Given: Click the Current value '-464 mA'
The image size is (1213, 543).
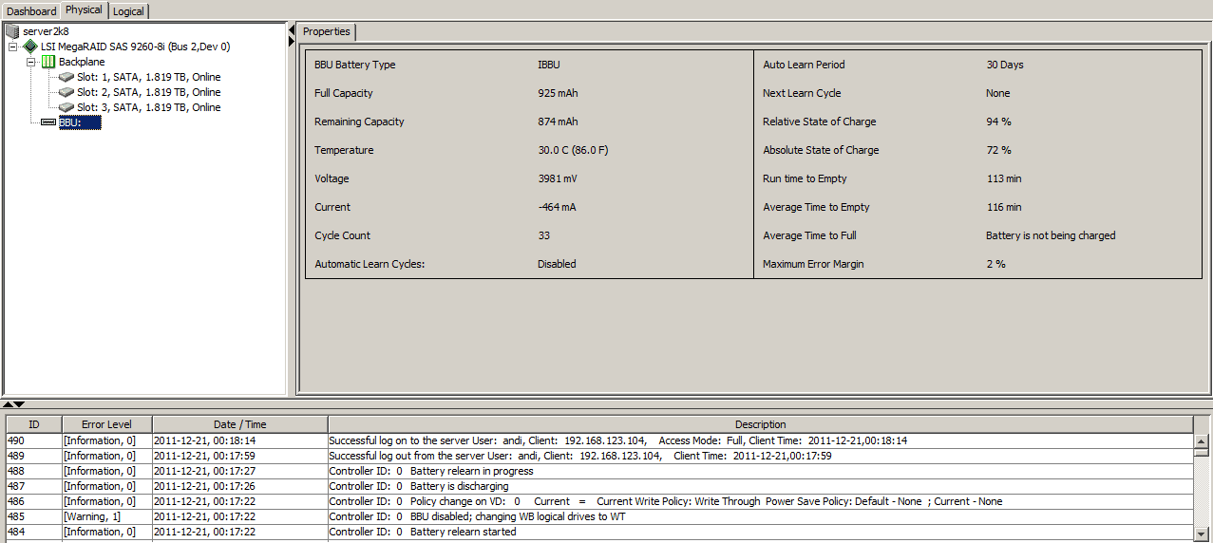Looking at the screenshot, I should (x=557, y=207).
